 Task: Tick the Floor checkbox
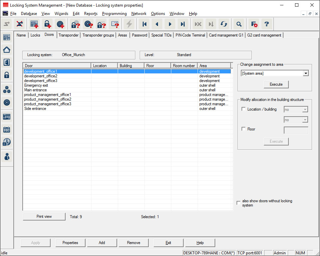[243, 129]
